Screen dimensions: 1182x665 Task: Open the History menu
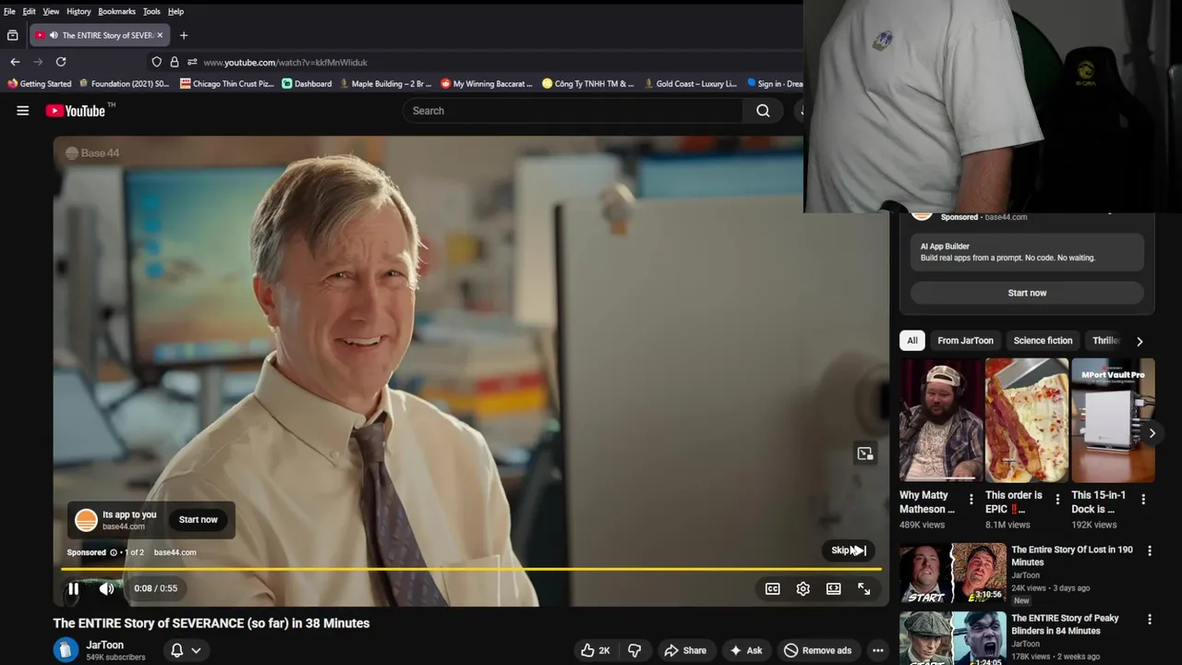click(x=78, y=11)
